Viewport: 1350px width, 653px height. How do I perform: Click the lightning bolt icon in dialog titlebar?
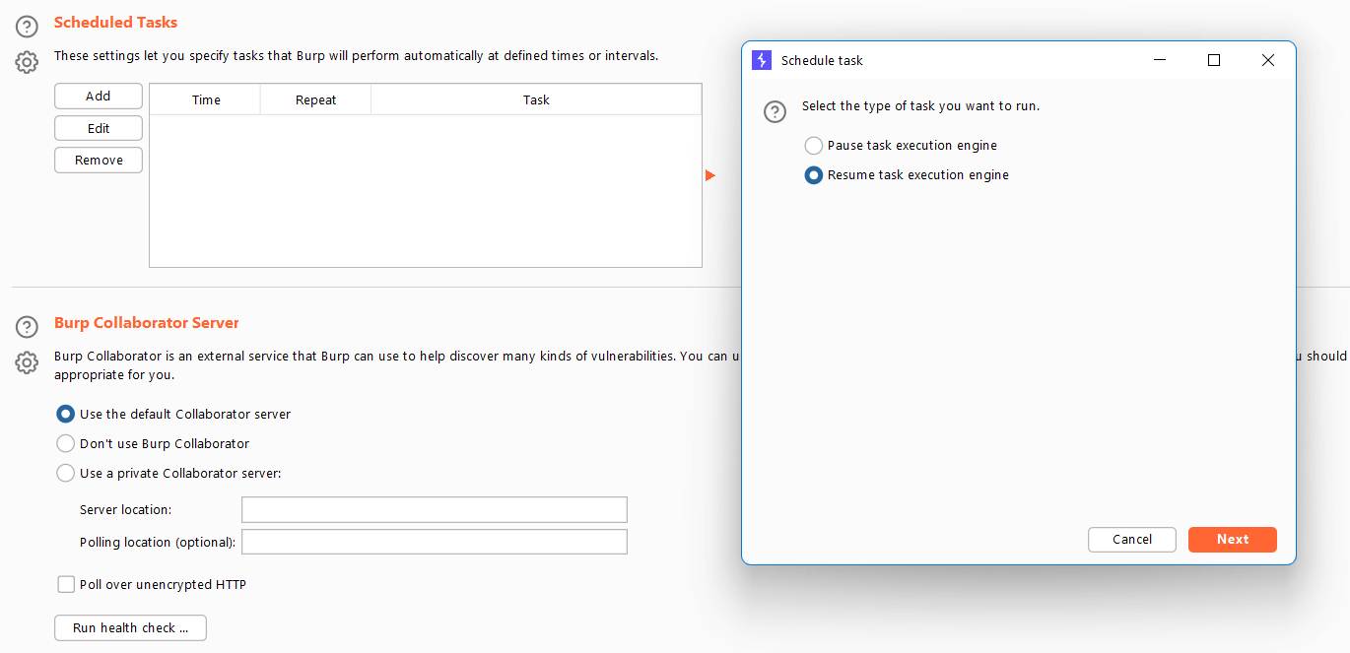point(761,60)
